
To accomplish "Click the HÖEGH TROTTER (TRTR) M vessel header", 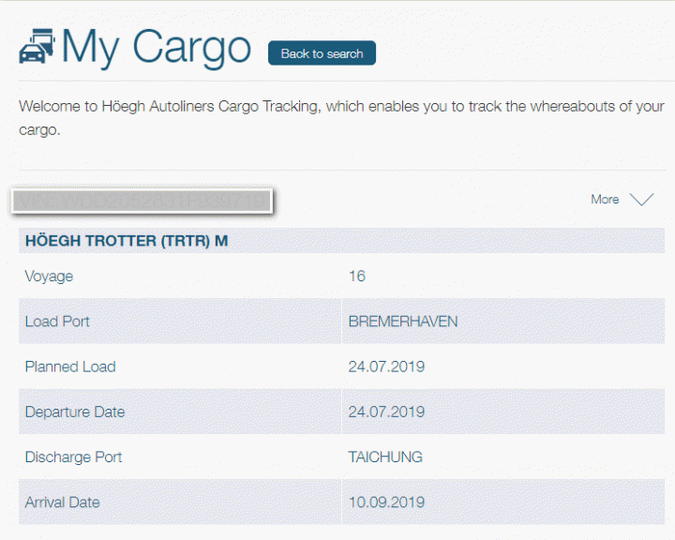I will pos(127,241).
